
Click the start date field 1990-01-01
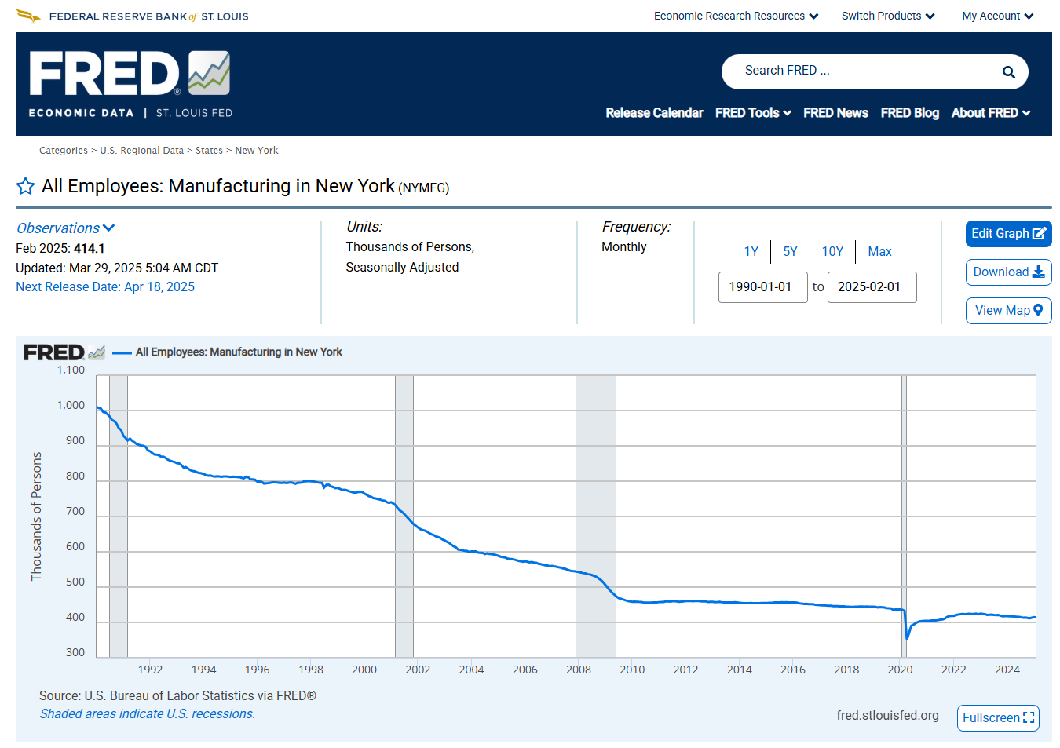762,287
